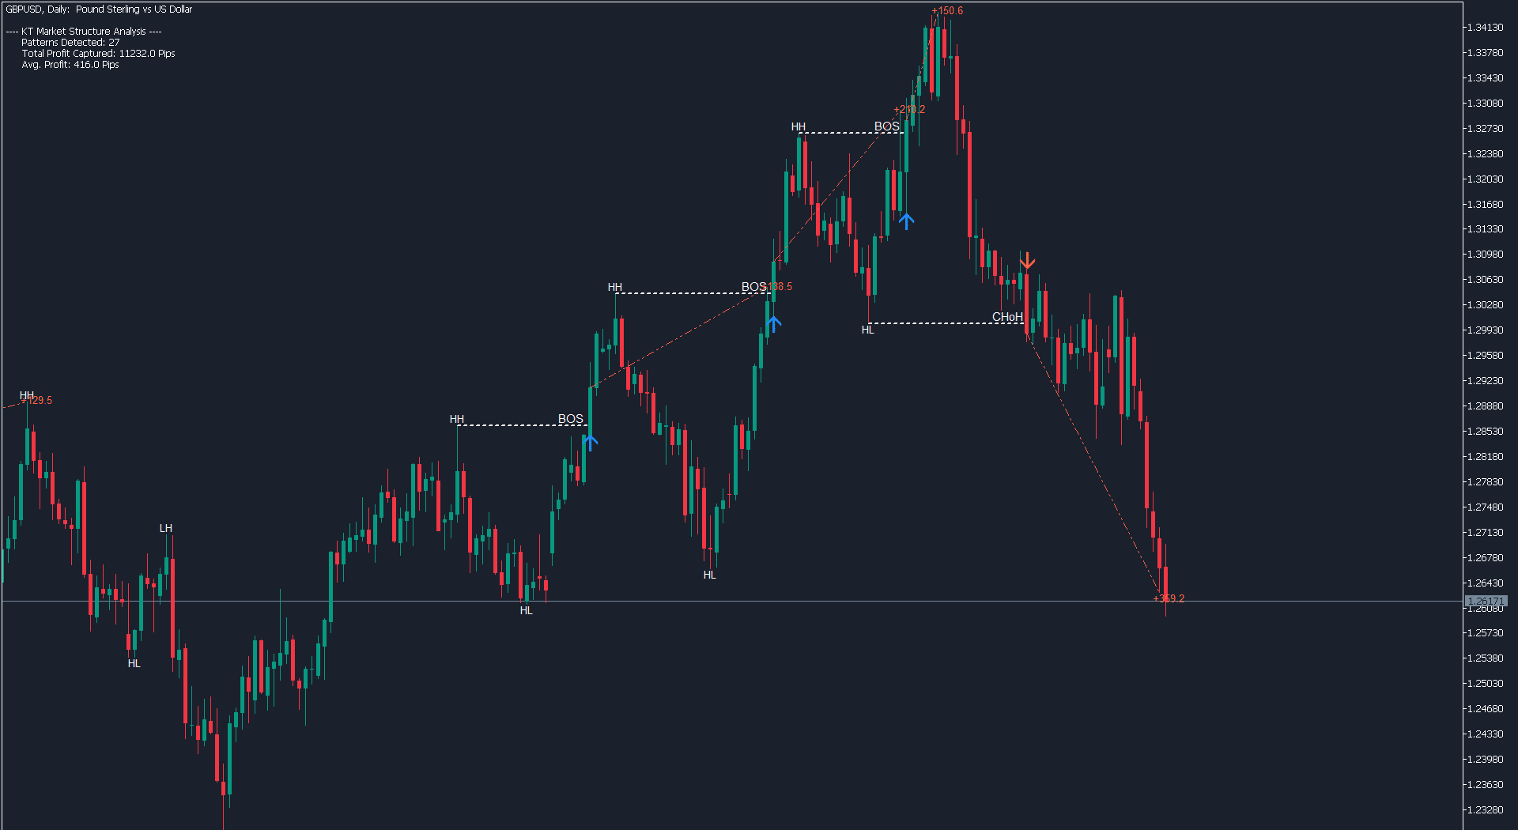Click the 1.27480 price axis label
1518x830 pixels.
1485,507
